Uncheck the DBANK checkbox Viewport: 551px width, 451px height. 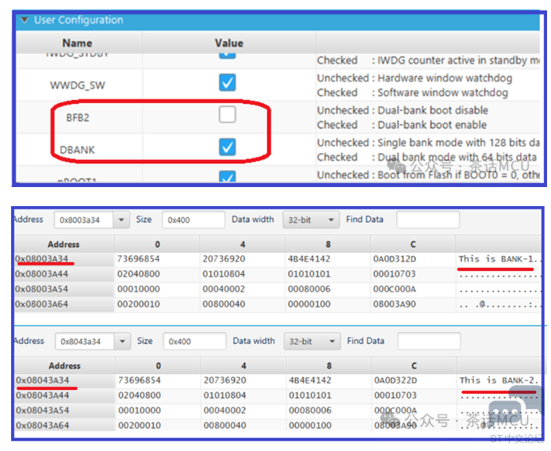(x=228, y=147)
